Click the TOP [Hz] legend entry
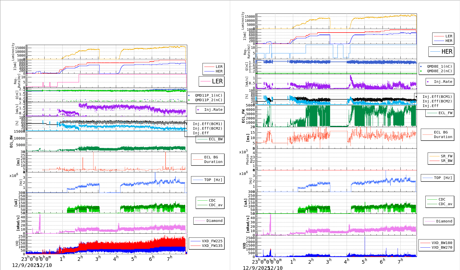 point(208,180)
